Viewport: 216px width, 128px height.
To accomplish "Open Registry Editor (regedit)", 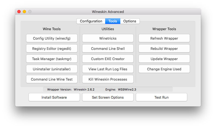I will 52,49.
